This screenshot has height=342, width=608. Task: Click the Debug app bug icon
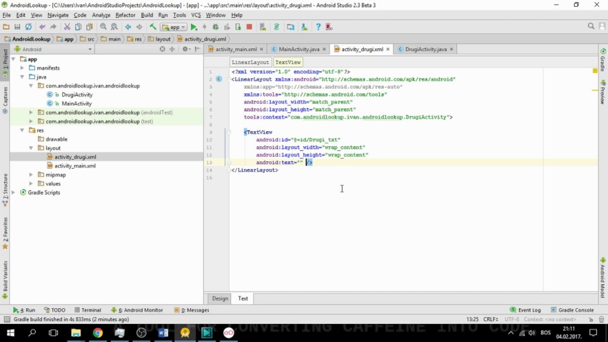(x=216, y=27)
